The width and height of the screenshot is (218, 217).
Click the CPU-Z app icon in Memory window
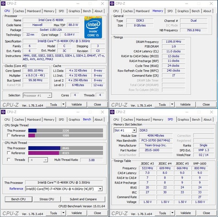(112, 3)
